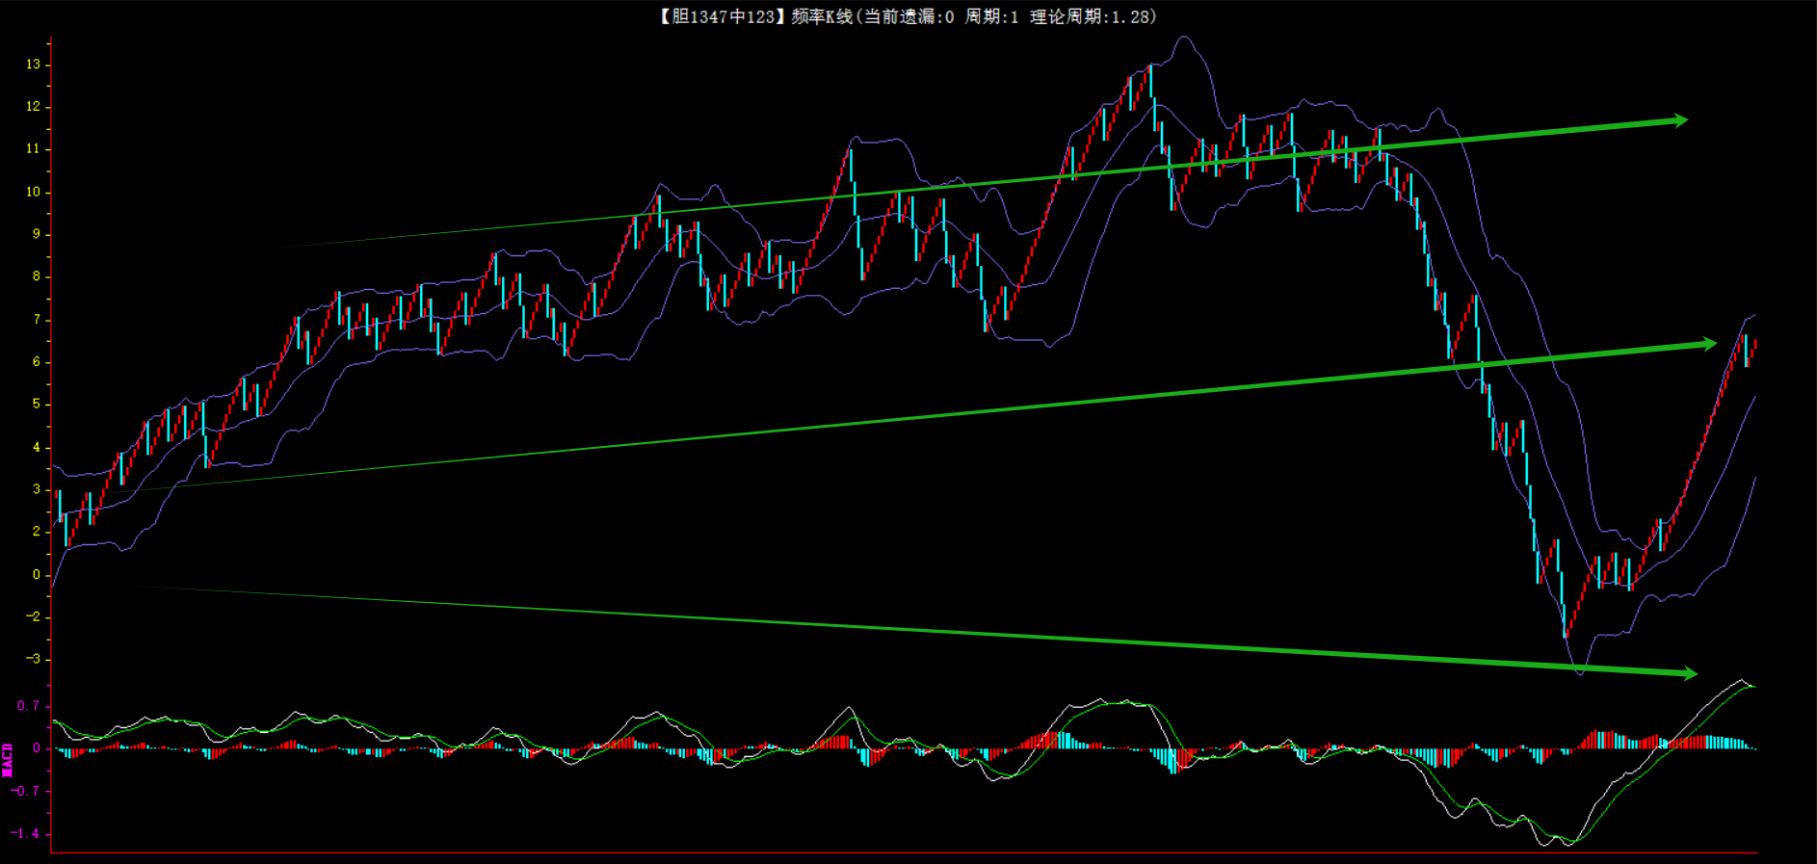Click the 13 label on the price axis

[34, 65]
